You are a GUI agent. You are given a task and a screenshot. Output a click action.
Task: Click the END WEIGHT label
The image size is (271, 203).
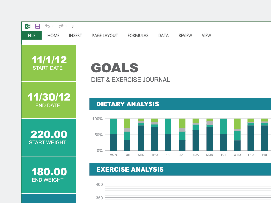pos(47,180)
